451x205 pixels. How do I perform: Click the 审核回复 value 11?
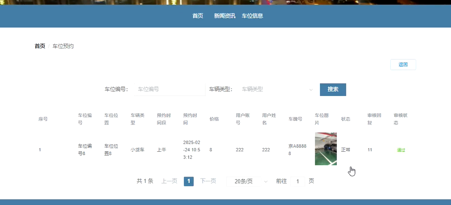pos(370,150)
